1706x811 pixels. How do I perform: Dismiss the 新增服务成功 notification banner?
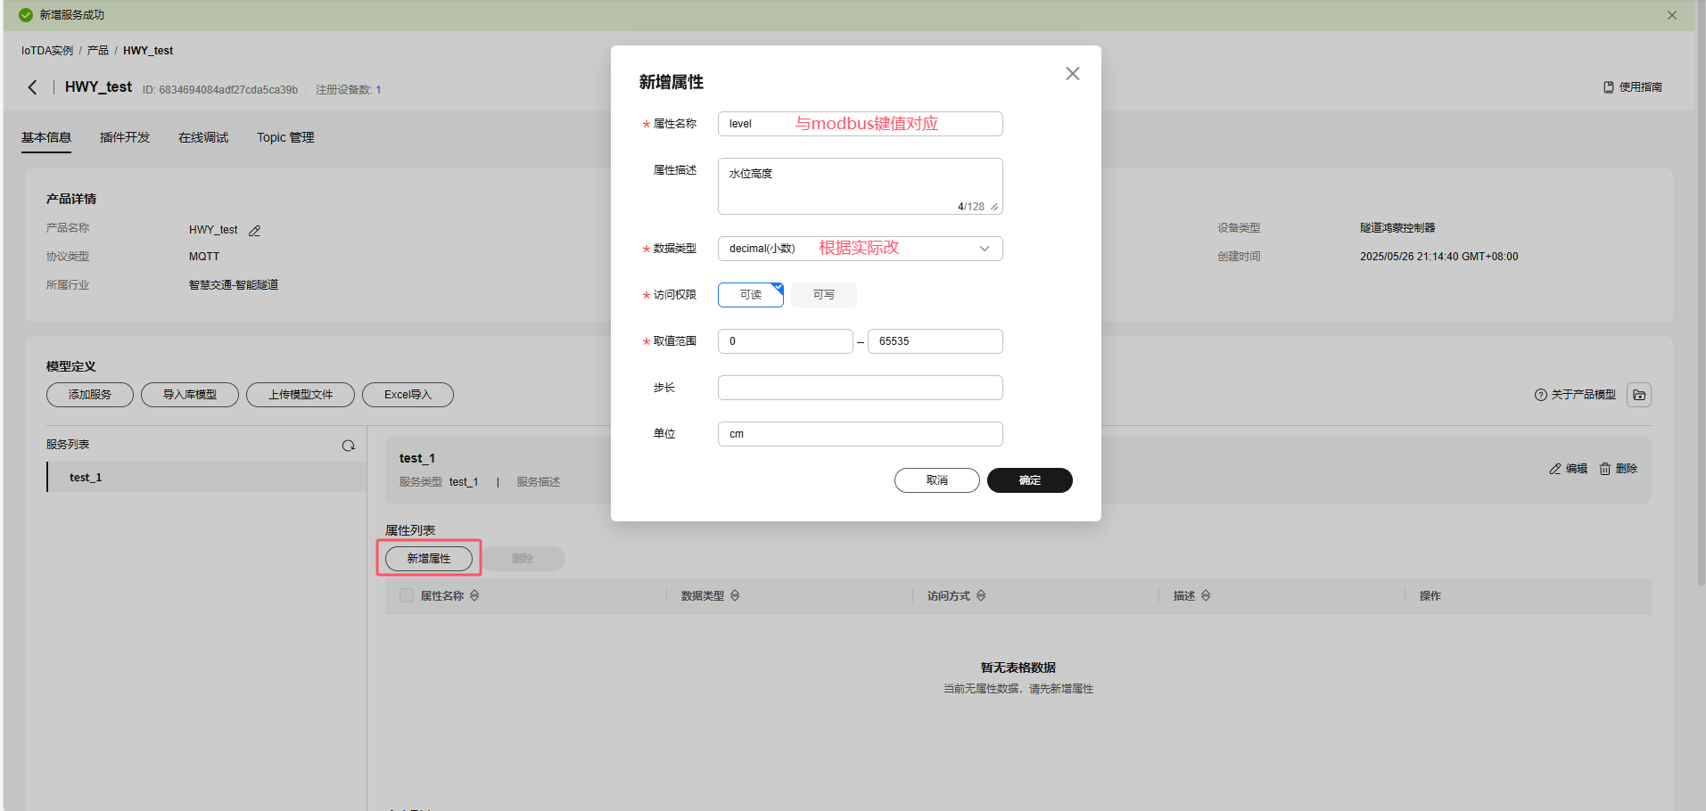(1672, 15)
